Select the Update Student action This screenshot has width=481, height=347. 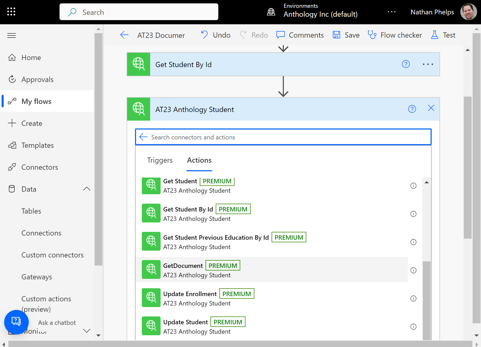[272, 326]
